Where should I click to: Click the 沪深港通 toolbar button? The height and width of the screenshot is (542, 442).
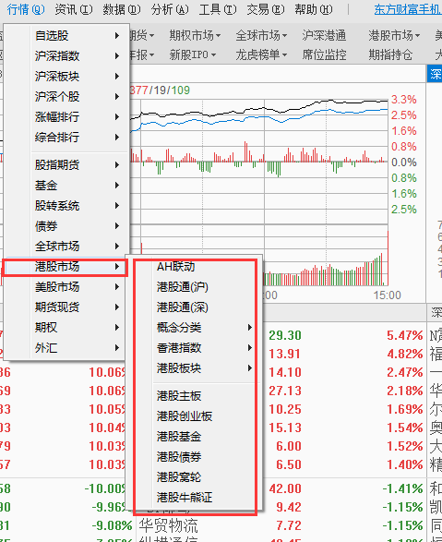click(324, 35)
